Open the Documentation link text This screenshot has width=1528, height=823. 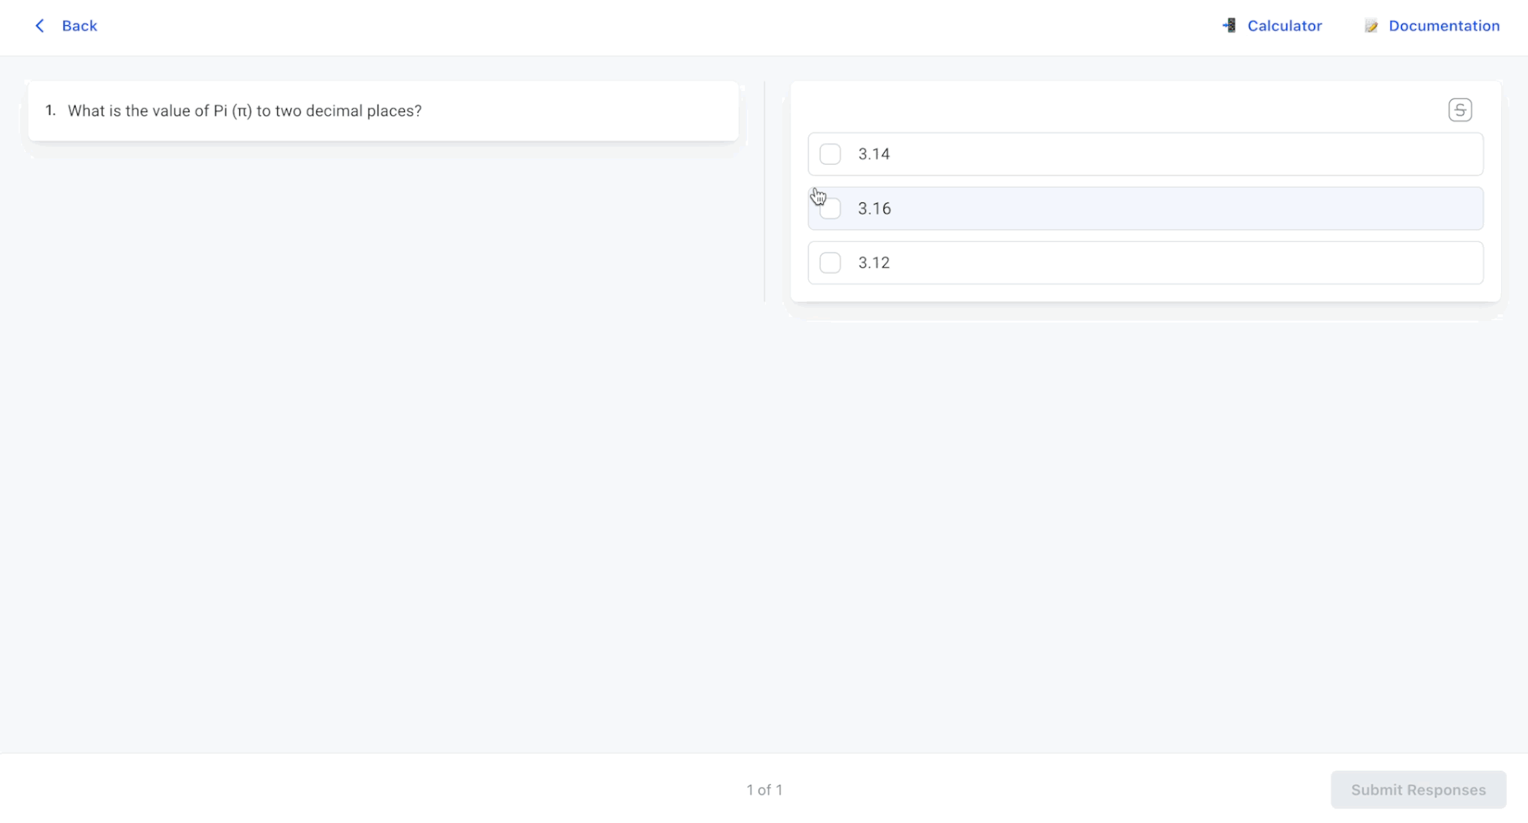[x=1443, y=26]
